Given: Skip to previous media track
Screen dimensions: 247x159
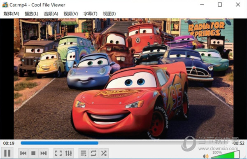Looking at the screenshot, I should pyautogui.click(x=23, y=153).
